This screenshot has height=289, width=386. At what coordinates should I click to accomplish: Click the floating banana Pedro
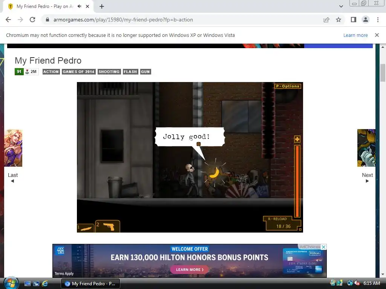[214, 172]
